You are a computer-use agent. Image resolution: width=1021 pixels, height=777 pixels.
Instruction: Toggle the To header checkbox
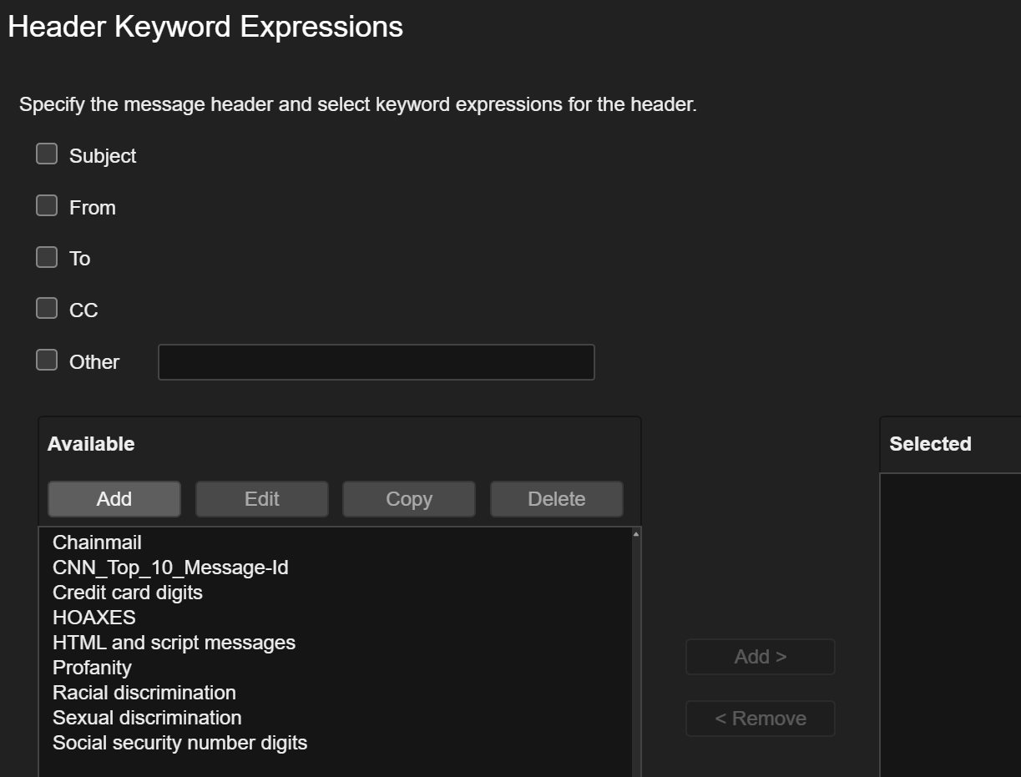coord(47,257)
